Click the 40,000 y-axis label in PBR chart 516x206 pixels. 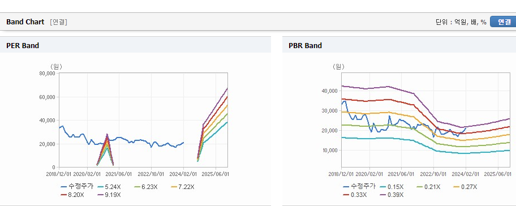pos(330,91)
